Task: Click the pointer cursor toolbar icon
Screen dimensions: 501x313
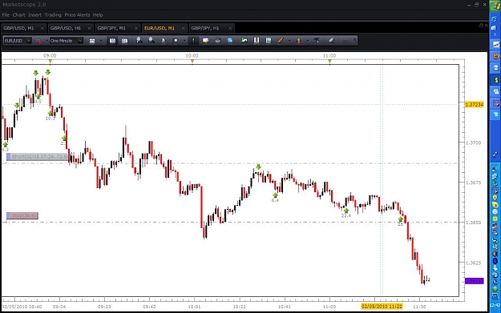Action: tap(163, 41)
